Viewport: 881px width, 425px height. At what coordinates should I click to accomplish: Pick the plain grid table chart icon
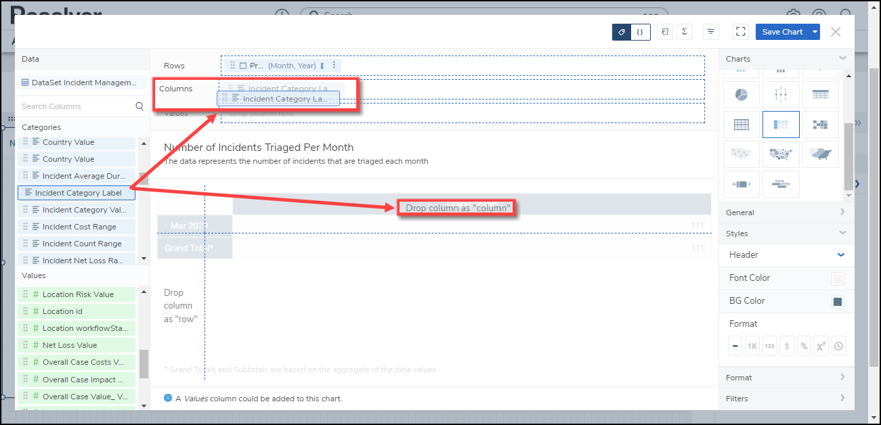[x=741, y=125]
